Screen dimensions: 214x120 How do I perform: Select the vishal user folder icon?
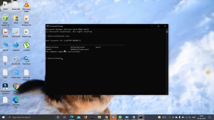tap(16, 19)
